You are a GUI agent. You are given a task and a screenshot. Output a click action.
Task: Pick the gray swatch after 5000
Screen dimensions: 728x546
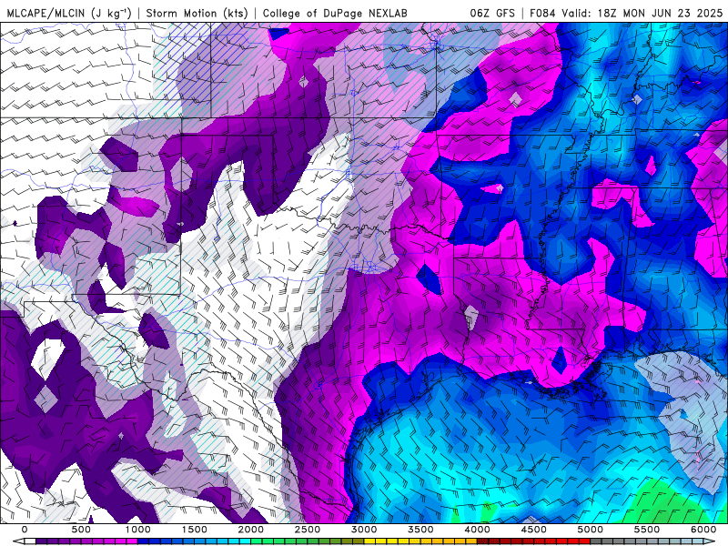(596, 541)
